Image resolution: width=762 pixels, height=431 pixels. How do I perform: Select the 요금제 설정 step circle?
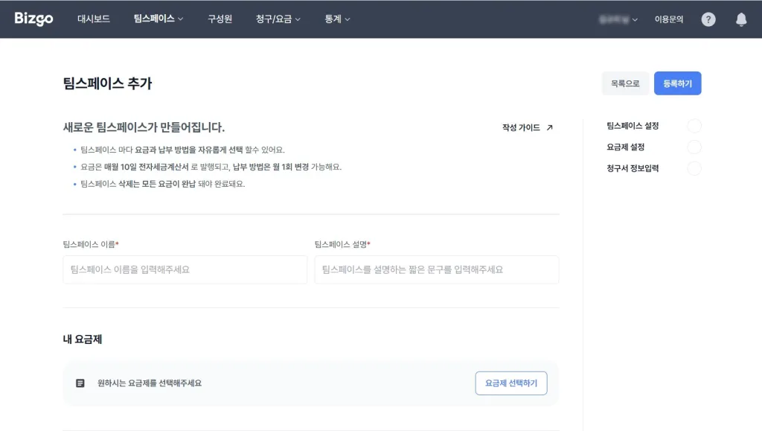click(694, 147)
